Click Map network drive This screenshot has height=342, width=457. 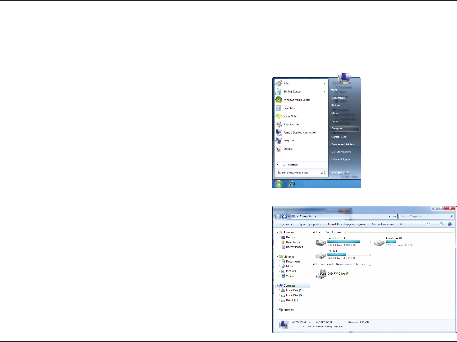coord(383,224)
